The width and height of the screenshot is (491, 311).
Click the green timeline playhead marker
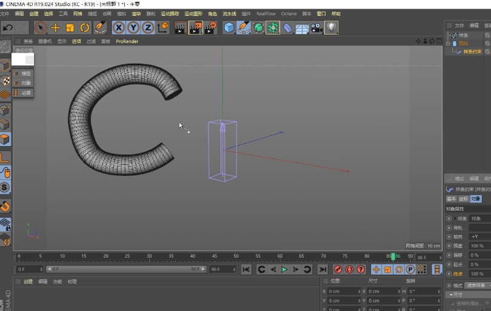[394, 256]
